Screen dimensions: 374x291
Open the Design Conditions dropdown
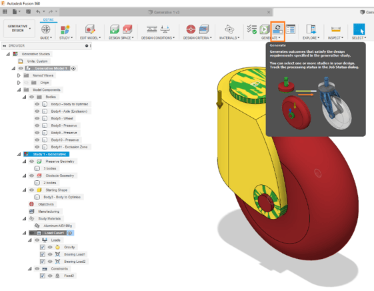coord(158,38)
